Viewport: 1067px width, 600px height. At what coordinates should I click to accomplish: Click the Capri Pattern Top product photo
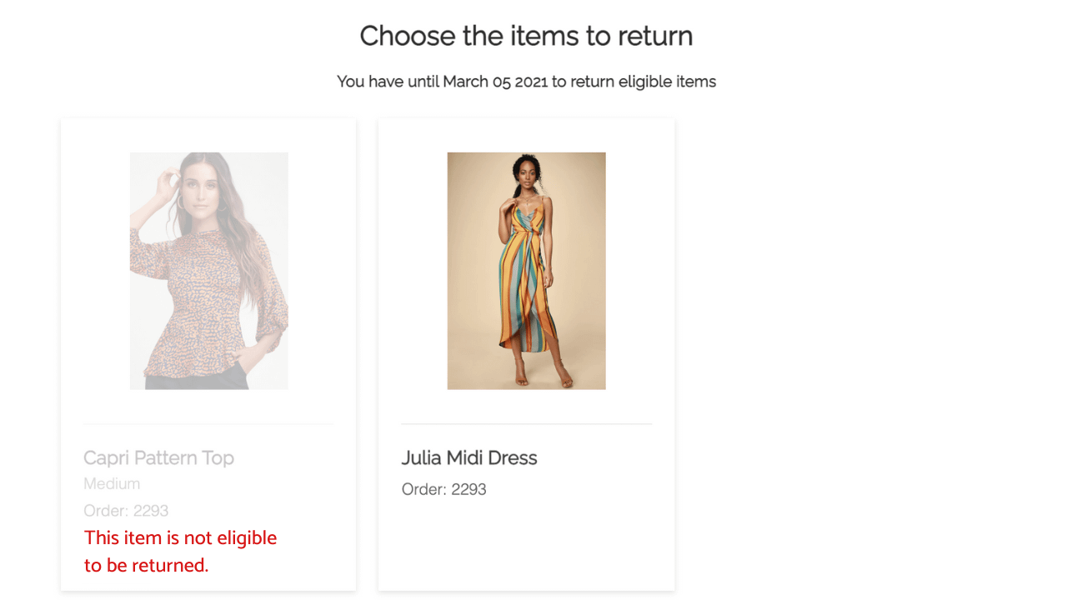208,271
